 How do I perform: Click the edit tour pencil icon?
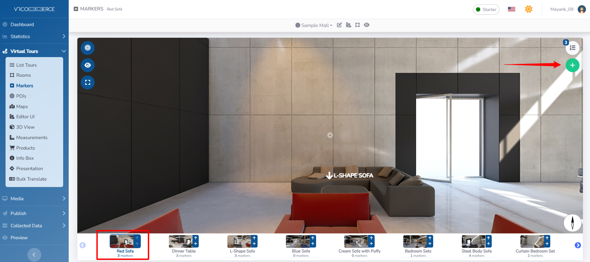[339, 25]
